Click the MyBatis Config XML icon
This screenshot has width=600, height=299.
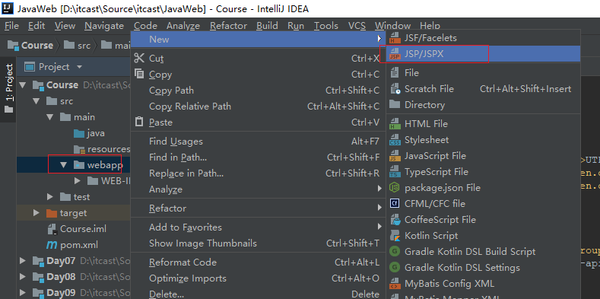395,284
